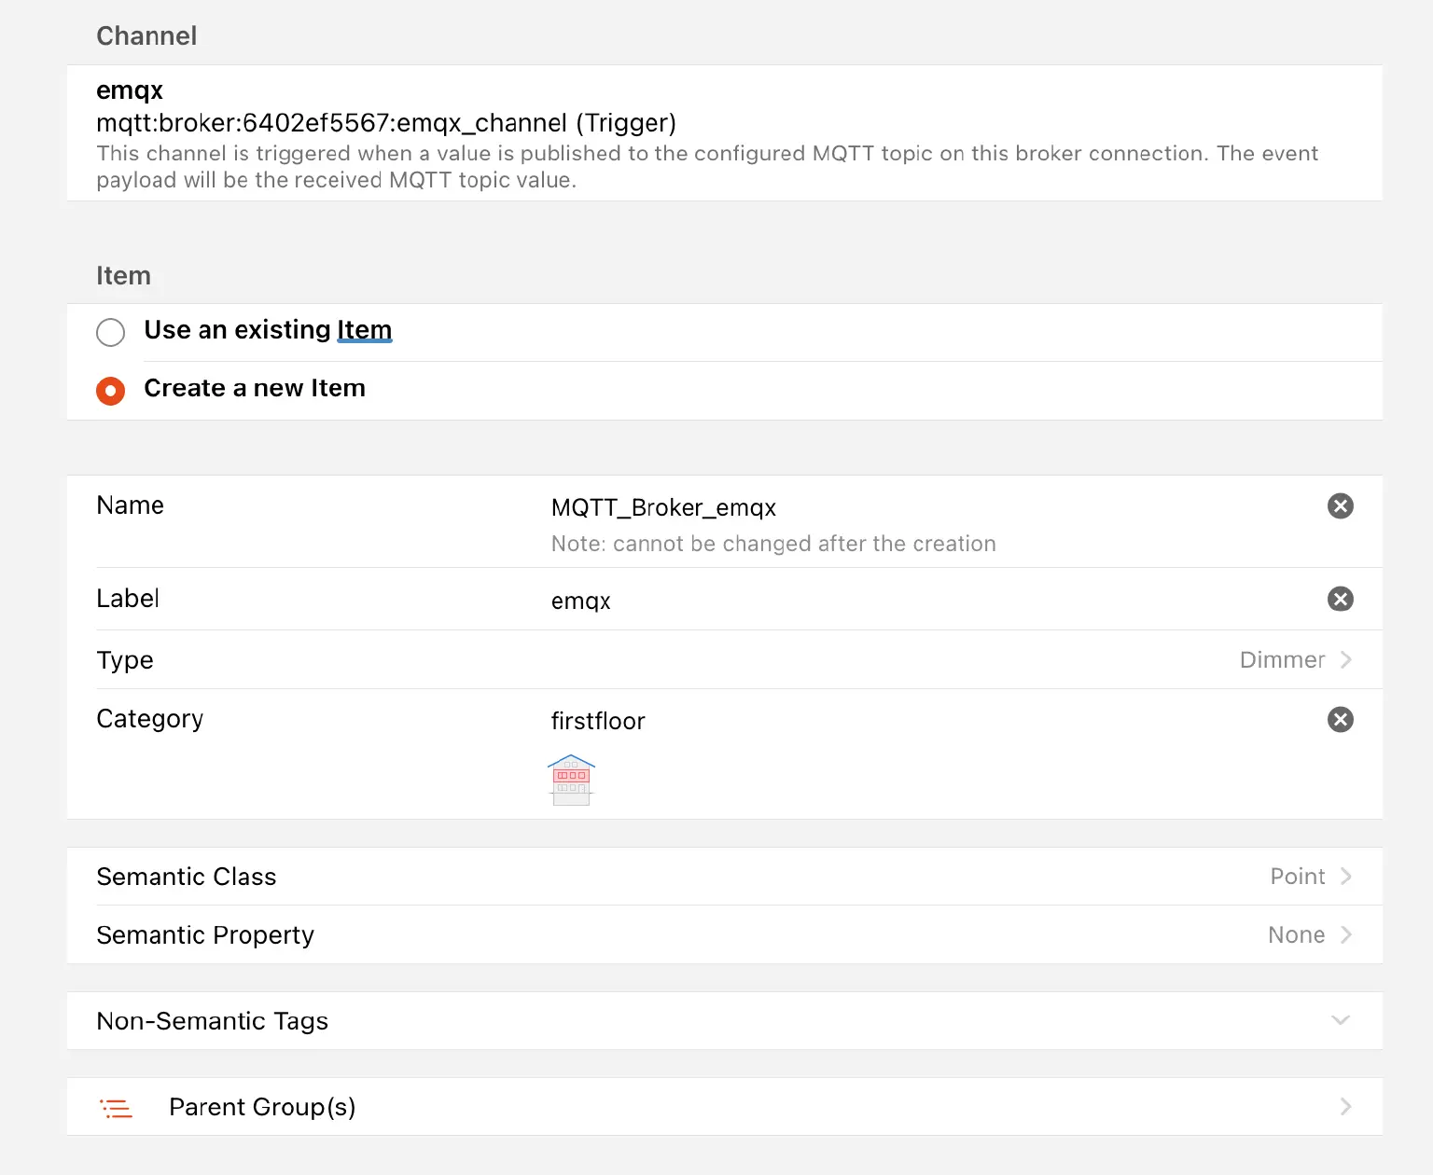Open the Parent Group(s) chevron
The width and height of the screenshot is (1433, 1175).
tap(1345, 1107)
